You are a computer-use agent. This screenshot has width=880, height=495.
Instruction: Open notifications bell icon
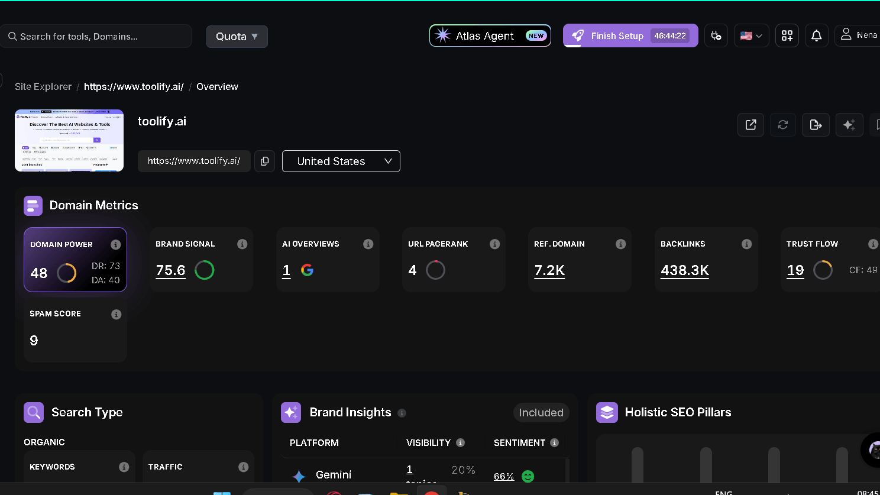pyautogui.click(x=817, y=35)
